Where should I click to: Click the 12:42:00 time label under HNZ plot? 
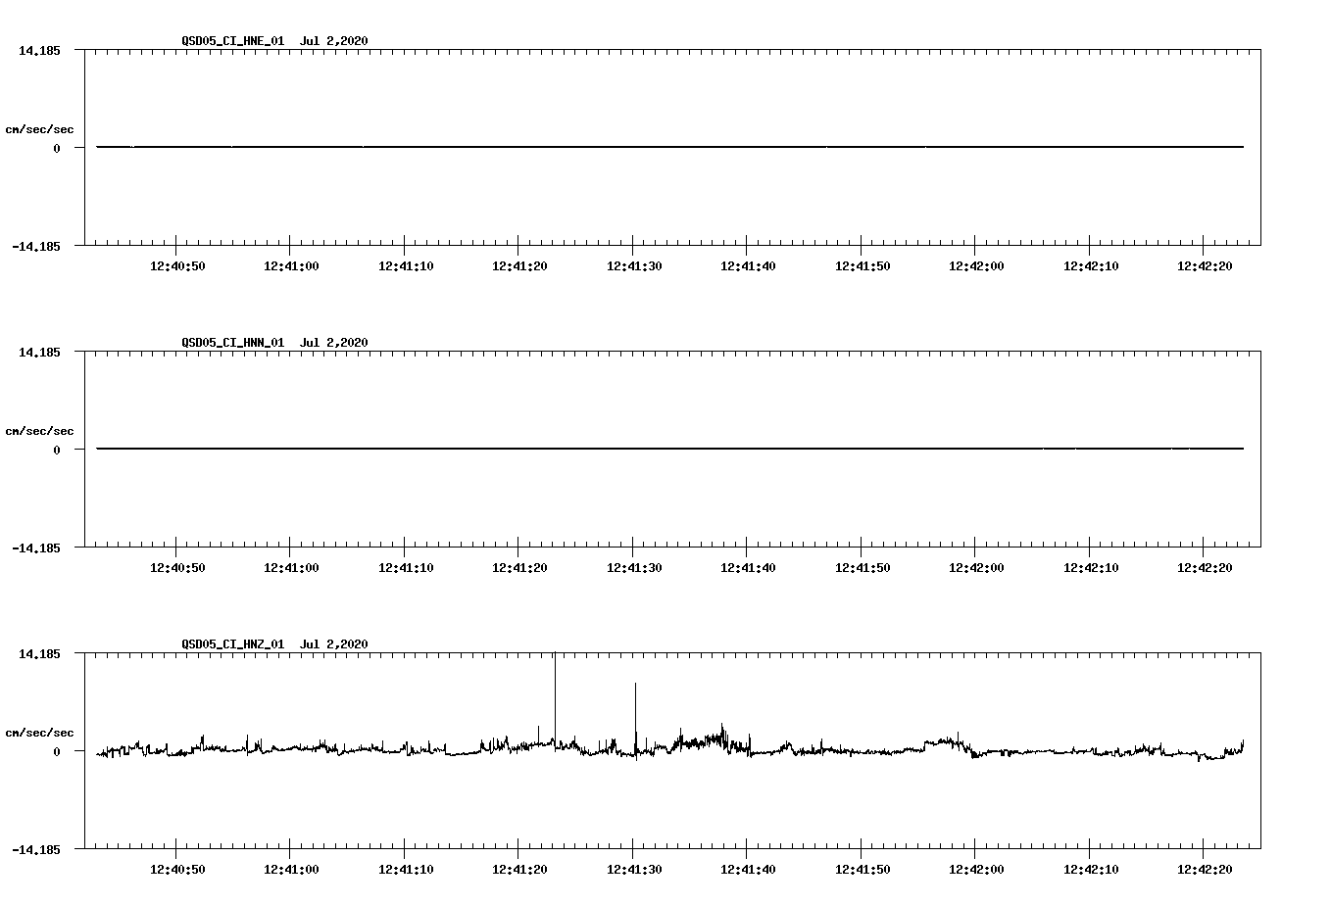[x=976, y=870]
